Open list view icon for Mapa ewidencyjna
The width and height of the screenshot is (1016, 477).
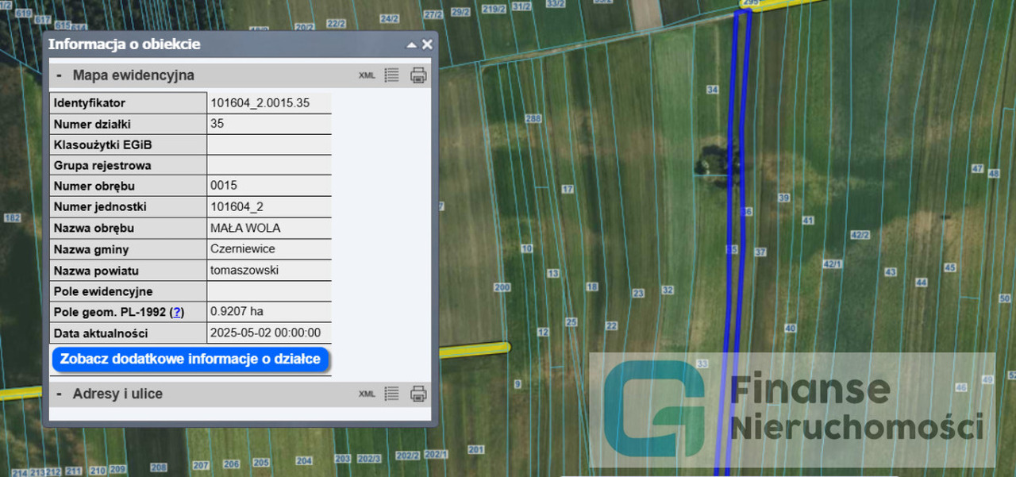click(391, 75)
